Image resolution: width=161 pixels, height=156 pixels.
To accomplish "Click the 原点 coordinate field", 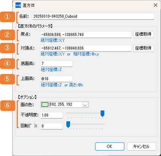I will click(x=86, y=35).
